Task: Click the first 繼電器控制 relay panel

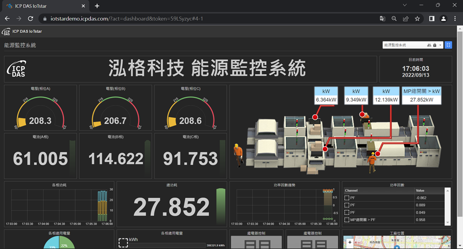Action: tap(257, 242)
